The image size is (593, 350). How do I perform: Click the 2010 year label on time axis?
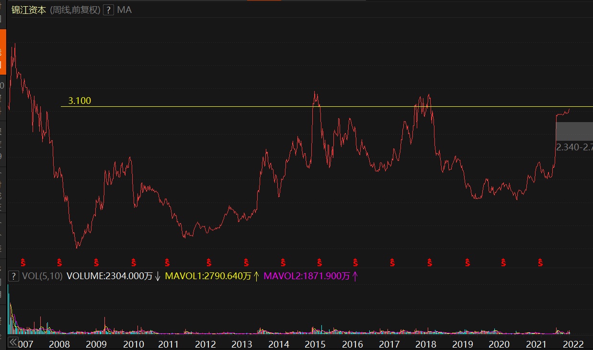(133, 344)
